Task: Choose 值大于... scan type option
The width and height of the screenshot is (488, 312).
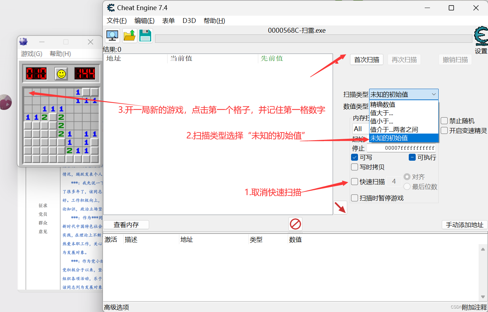Action: (404, 113)
